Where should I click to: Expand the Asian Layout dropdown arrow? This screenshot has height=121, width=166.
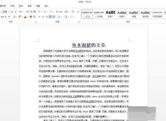tap(68, 12)
